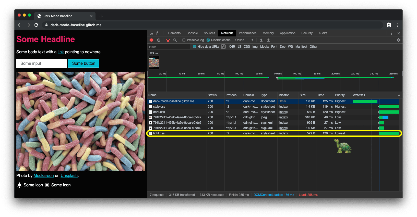
Task: Clear the network log
Action: pyautogui.click(x=159, y=40)
